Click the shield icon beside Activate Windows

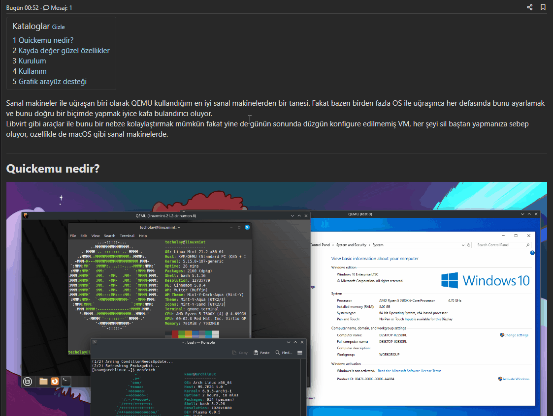[500, 379]
